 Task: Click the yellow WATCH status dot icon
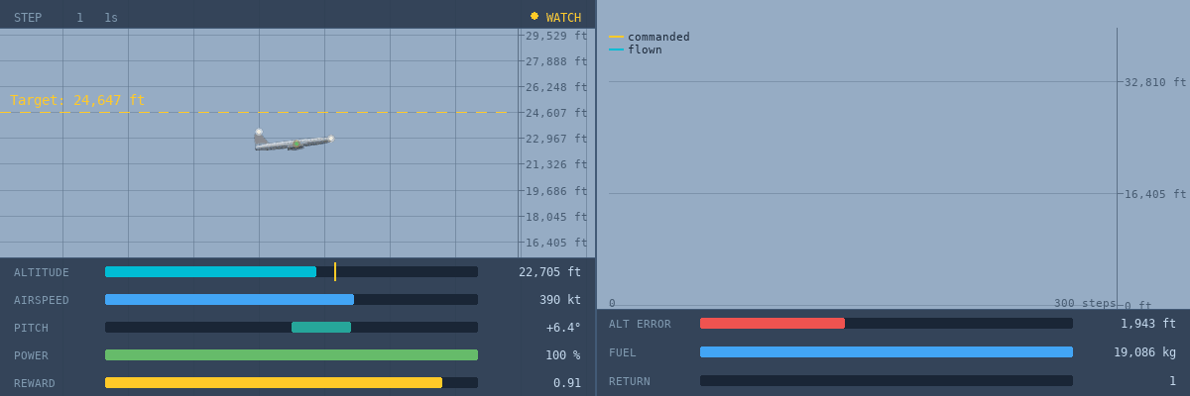[535, 16]
